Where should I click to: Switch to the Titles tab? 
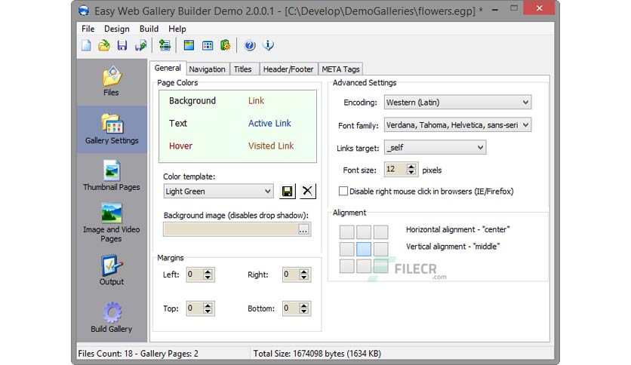point(242,69)
